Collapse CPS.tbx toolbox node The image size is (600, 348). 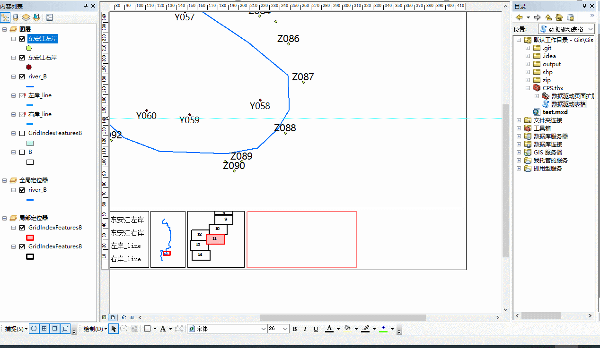pos(528,88)
